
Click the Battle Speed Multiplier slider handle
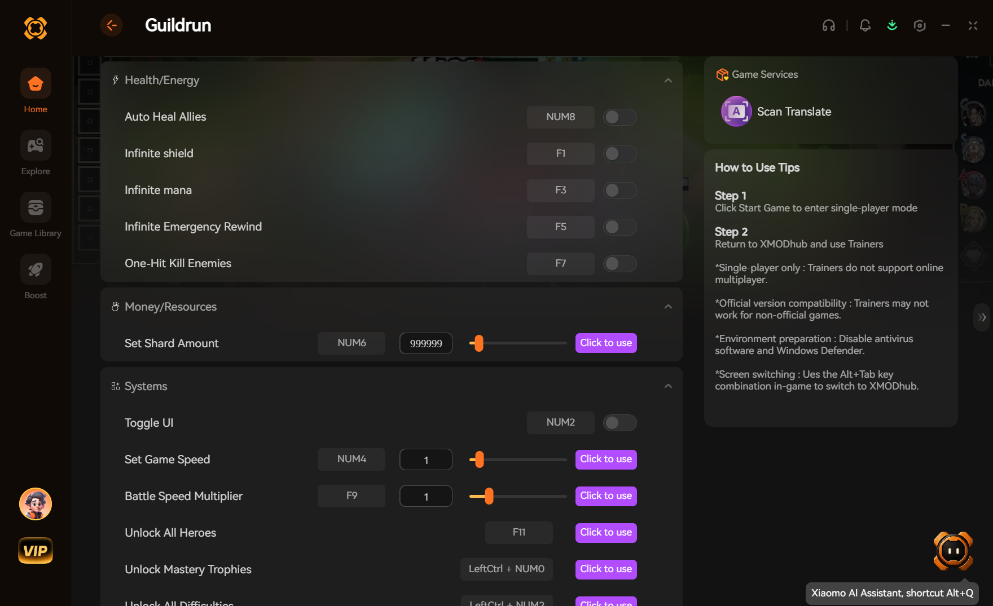[489, 496]
